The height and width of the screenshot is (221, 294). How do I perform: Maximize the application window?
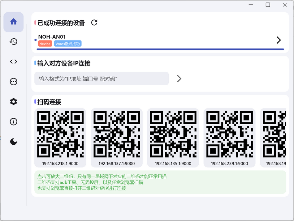point(268,5)
